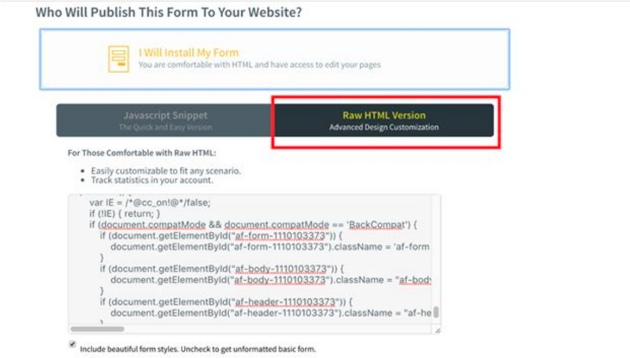Click the "var IE" line in the code
630x358 pixels.
[x=150, y=202]
